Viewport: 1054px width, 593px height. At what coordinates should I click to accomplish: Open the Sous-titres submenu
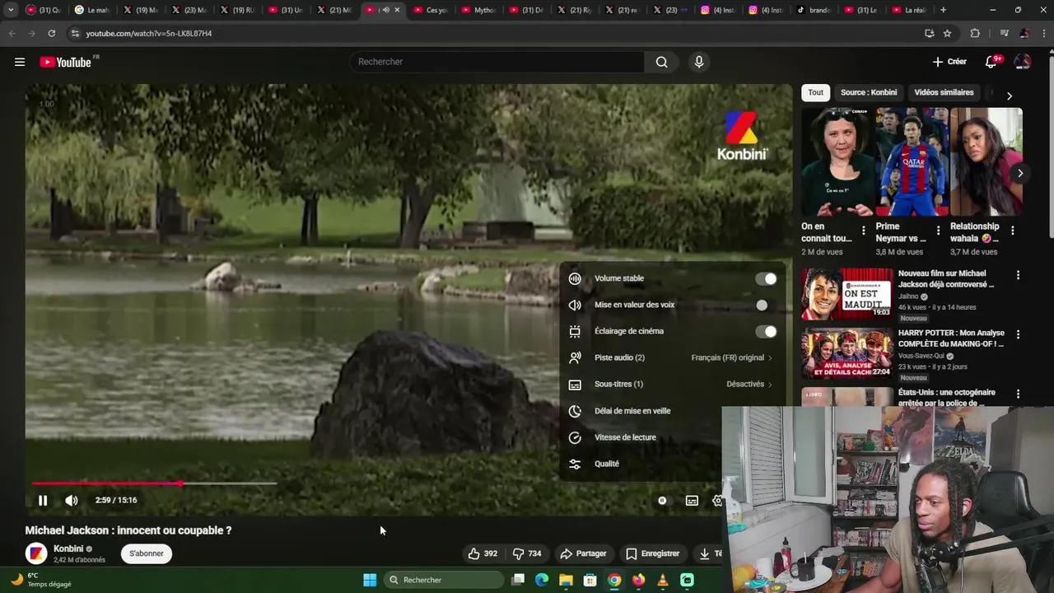point(671,384)
